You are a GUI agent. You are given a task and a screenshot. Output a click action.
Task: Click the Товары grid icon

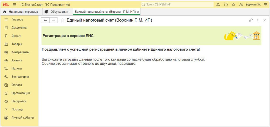(x=6, y=44)
